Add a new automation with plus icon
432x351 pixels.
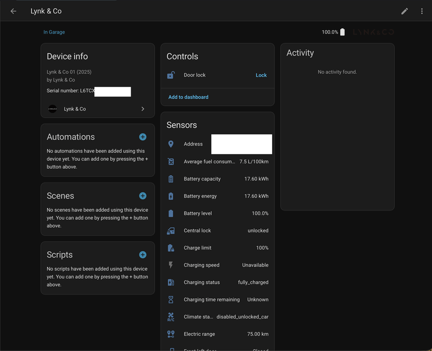[x=143, y=137]
